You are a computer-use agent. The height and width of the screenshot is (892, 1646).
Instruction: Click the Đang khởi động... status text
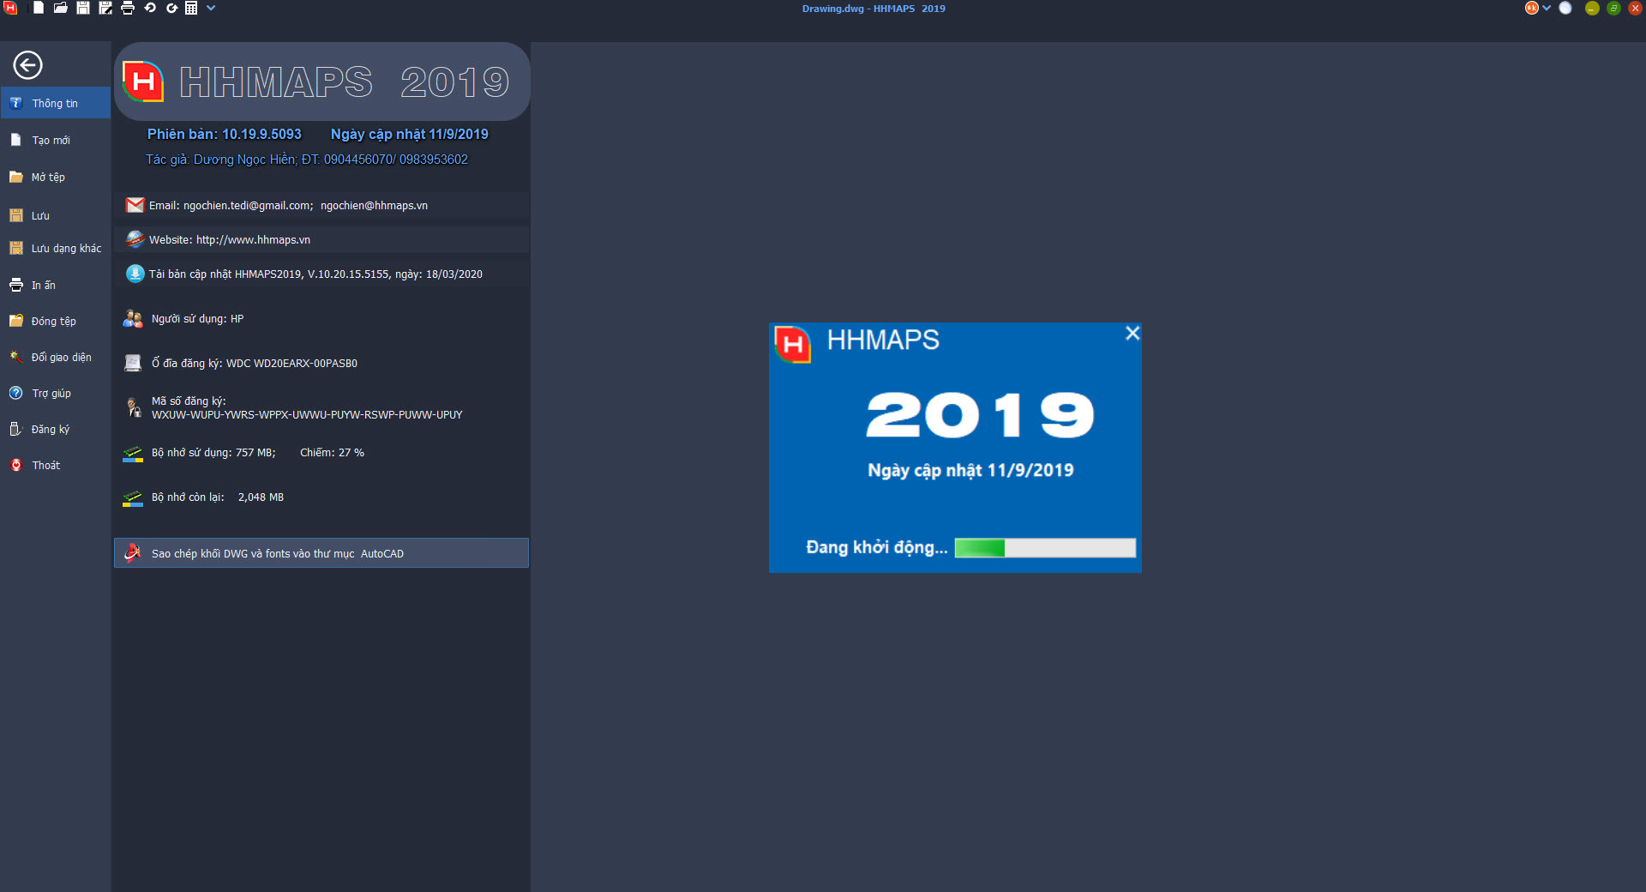point(877,547)
